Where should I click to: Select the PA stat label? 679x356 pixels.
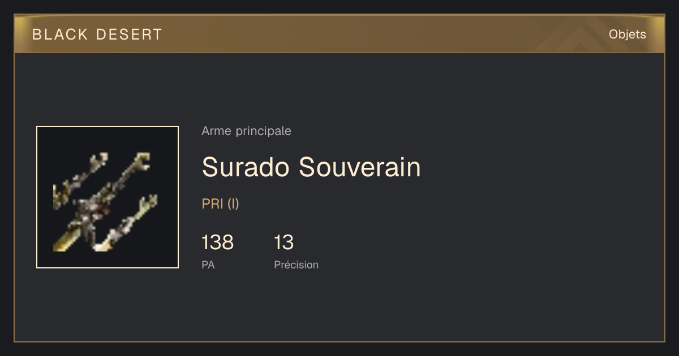[208, 264]
